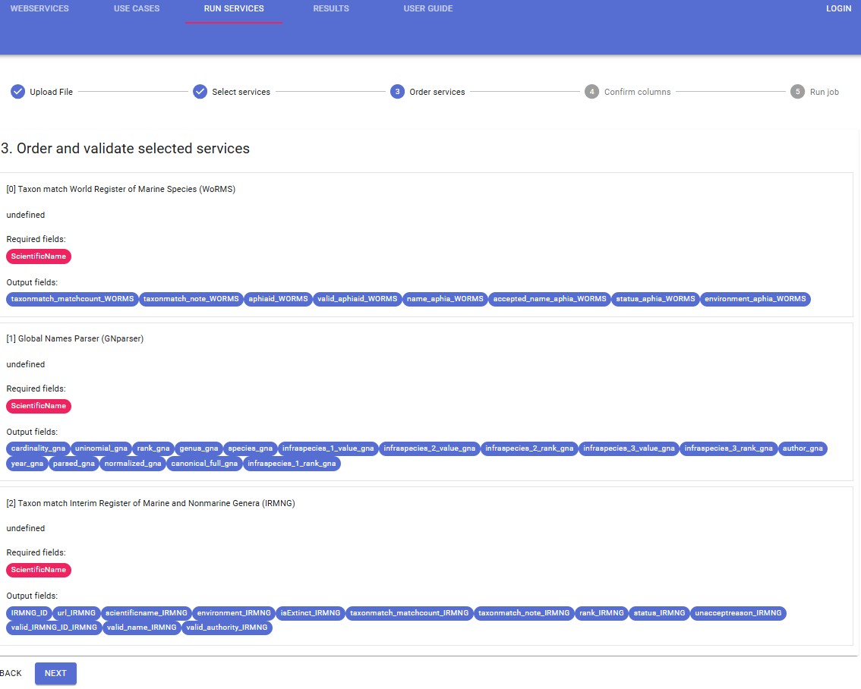Screen dimensions: 861x689
Task: Select the aphiaid_WORMS output field chip
Action: (x=278, y=299)
